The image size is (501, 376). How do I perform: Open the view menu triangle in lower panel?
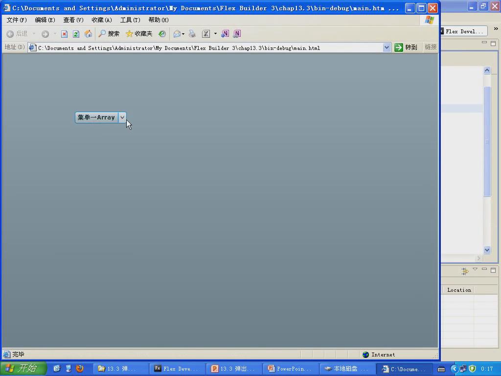[475, 269]
